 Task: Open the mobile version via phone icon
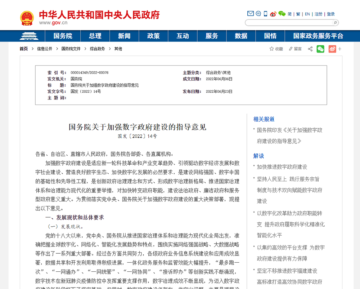coord(266,13)
